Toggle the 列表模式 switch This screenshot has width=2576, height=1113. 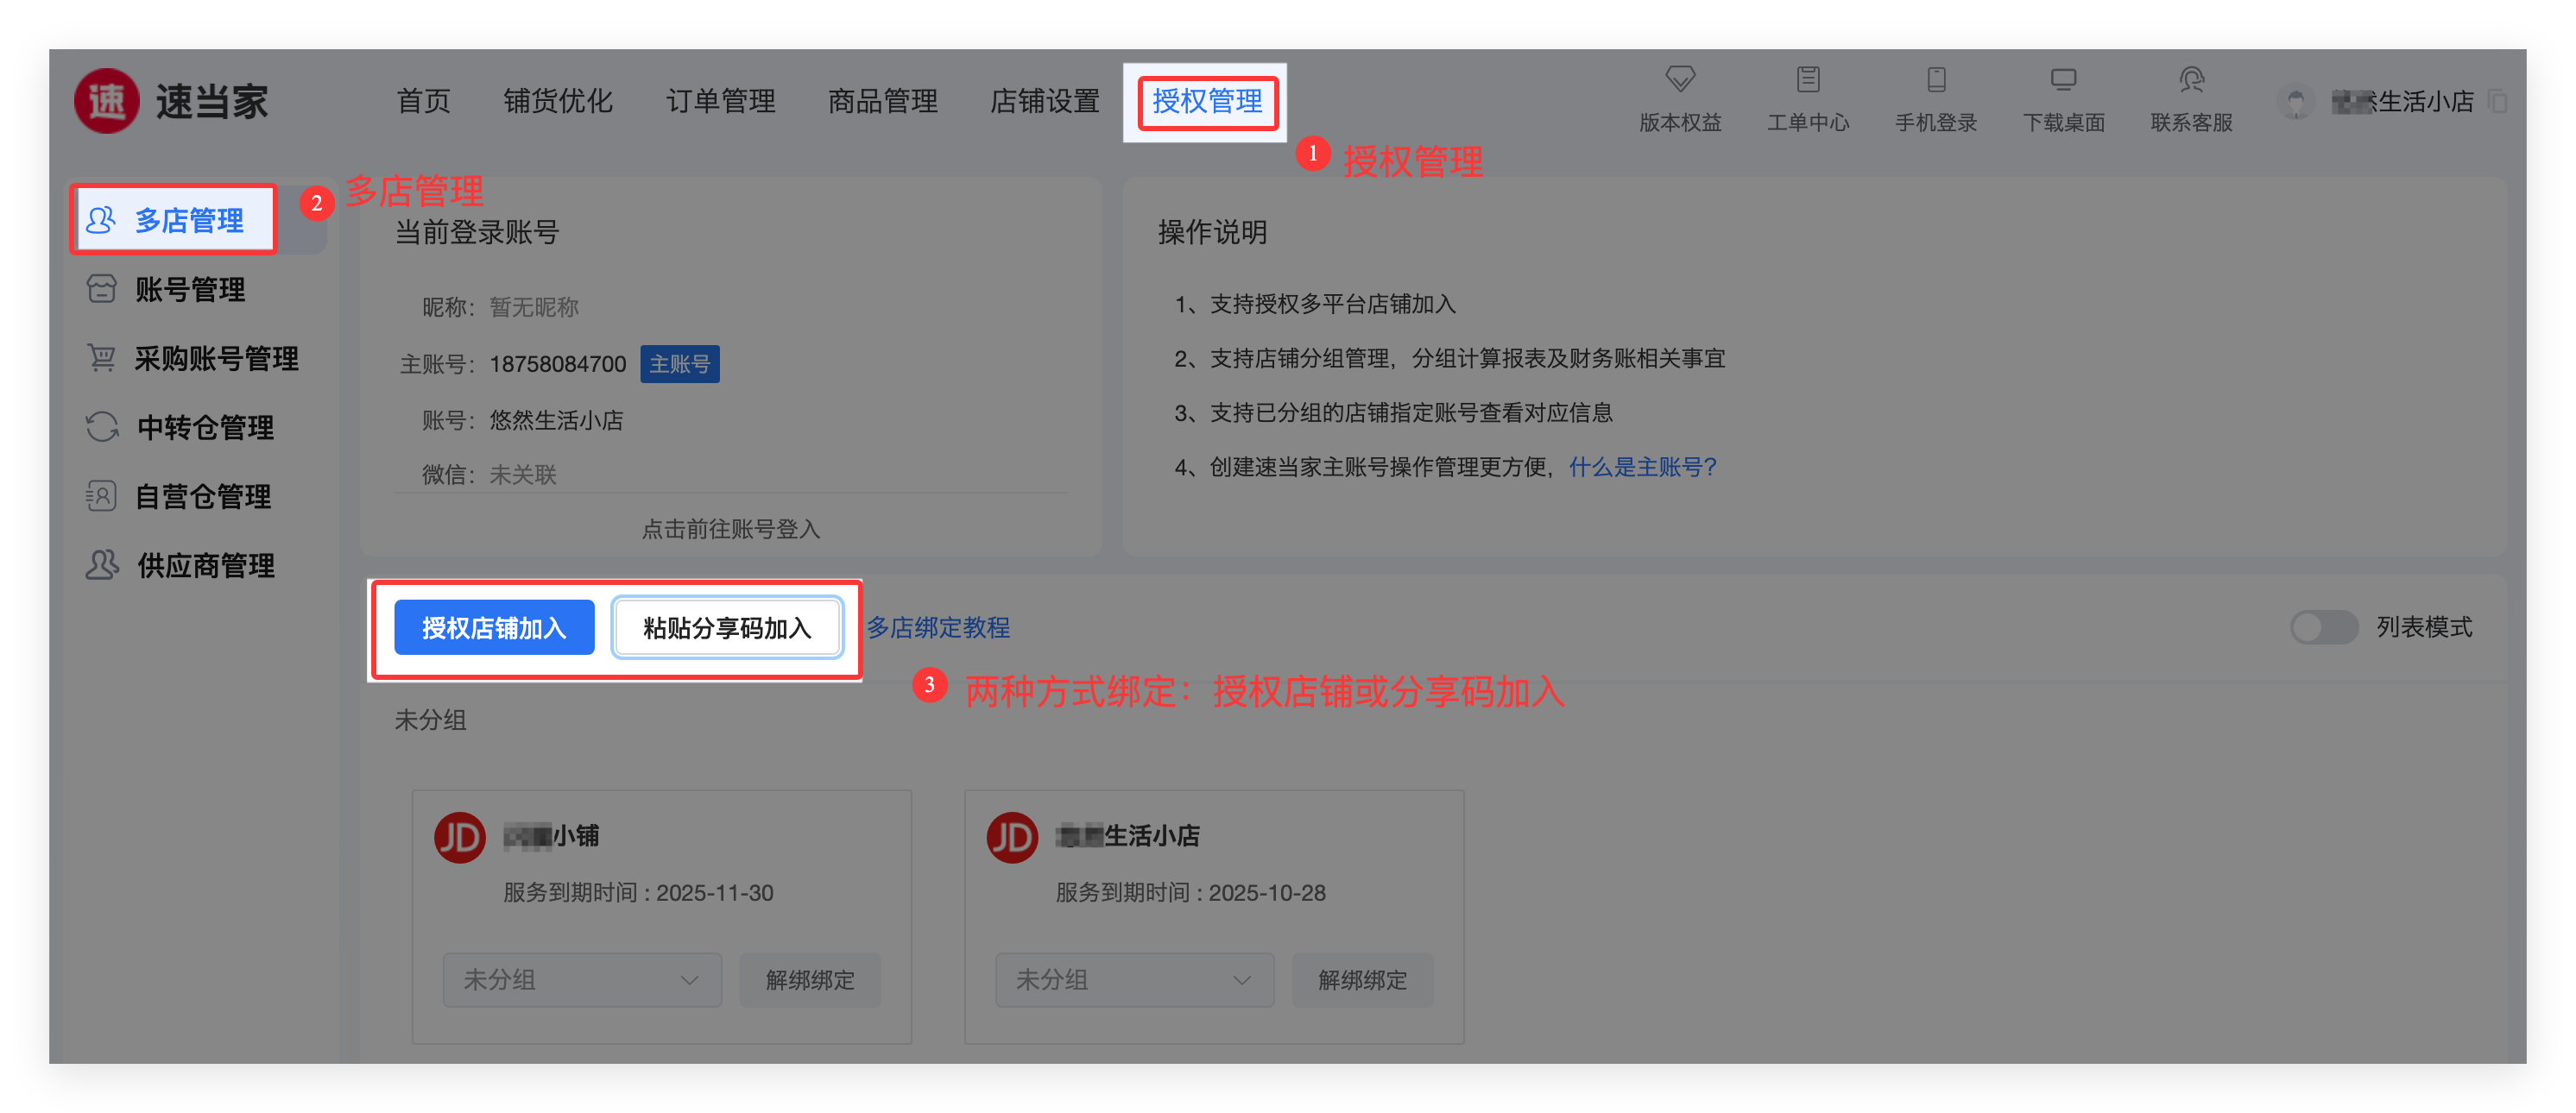click(x=2324, y=627)
